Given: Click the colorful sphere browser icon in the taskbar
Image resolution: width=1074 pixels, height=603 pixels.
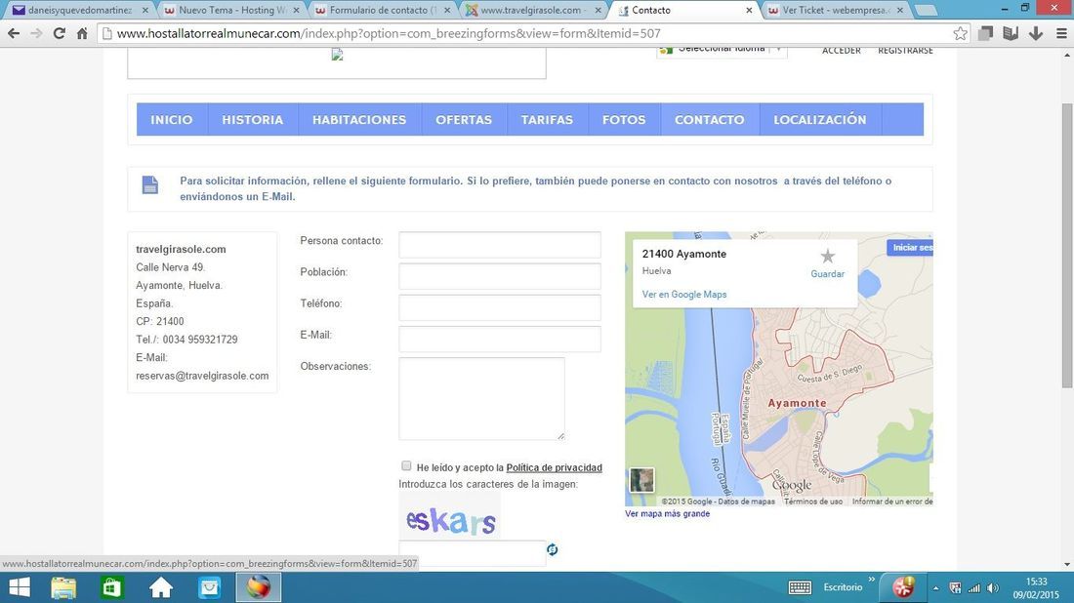Looking at the screenshot, I should pos(259,587).
